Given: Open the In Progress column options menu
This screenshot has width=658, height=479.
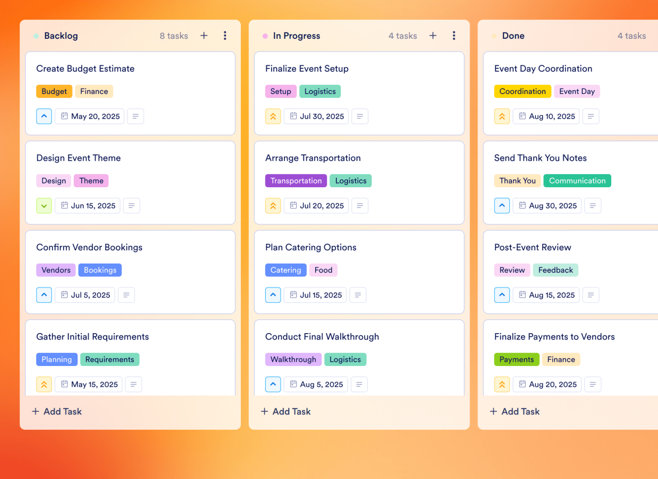Looking at the screenshot, I should [x=454, y=36].
